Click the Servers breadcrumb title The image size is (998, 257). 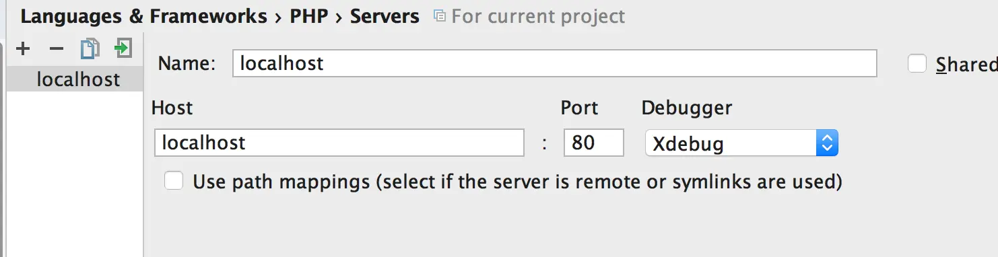tap(385, 16)
